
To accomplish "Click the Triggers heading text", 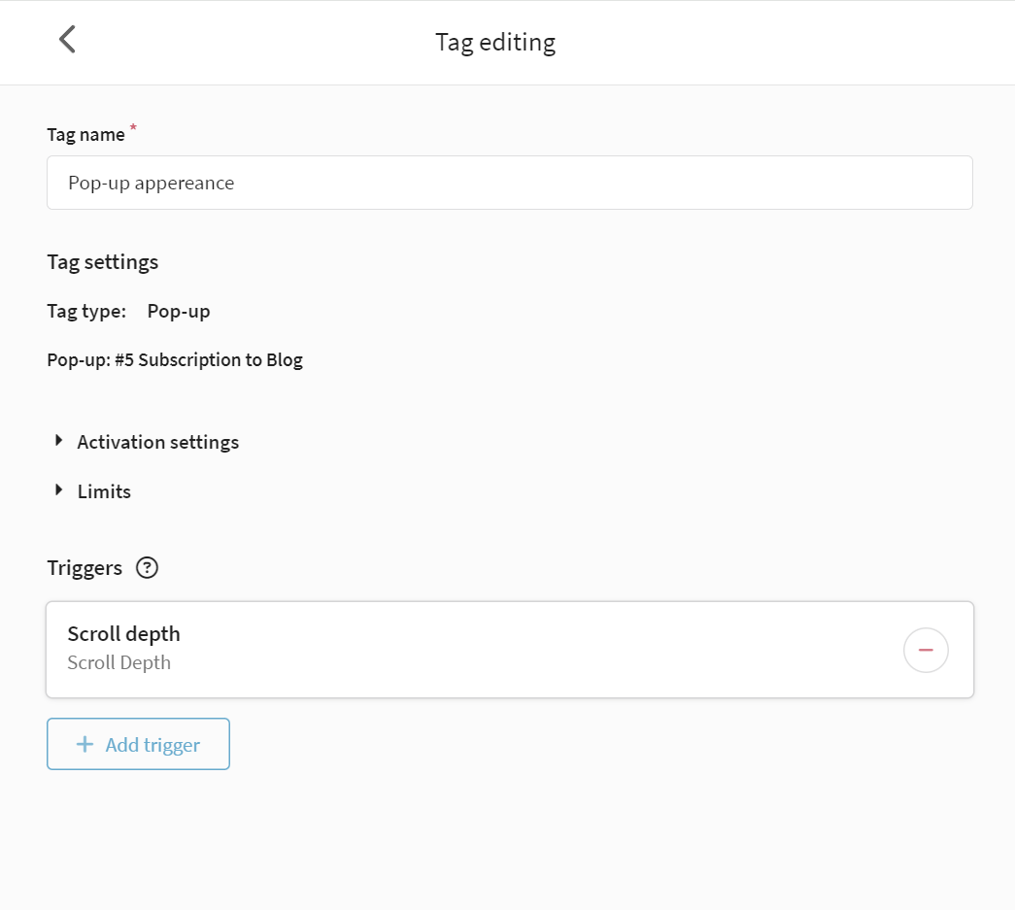I will [85, 568].
